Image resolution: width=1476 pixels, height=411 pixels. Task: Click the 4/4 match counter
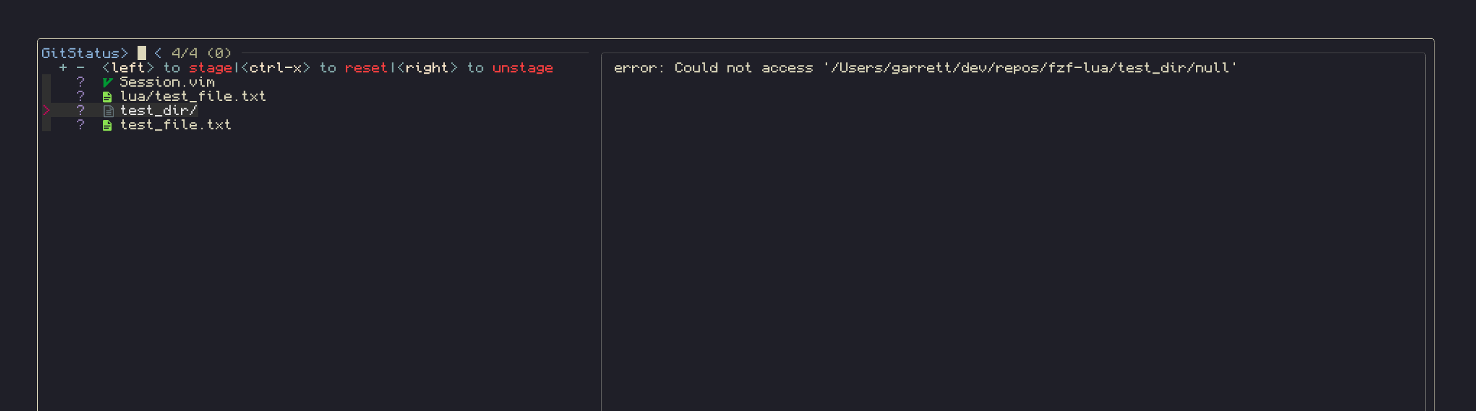coord(185,53)
